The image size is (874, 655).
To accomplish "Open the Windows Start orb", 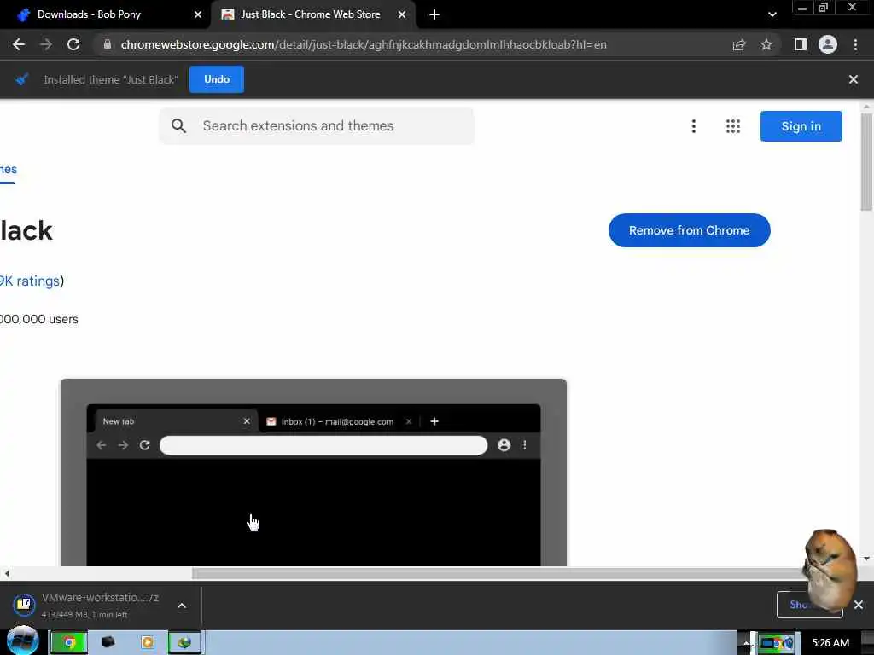I will [x=23, y=641].
